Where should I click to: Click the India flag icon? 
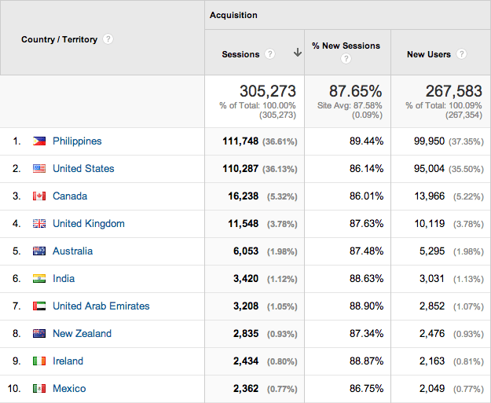(39, 279)
